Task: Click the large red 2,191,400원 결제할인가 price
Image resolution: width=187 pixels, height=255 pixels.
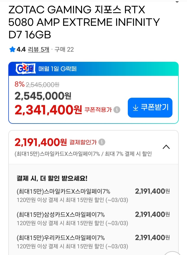Action: click(x=41, y=142)
